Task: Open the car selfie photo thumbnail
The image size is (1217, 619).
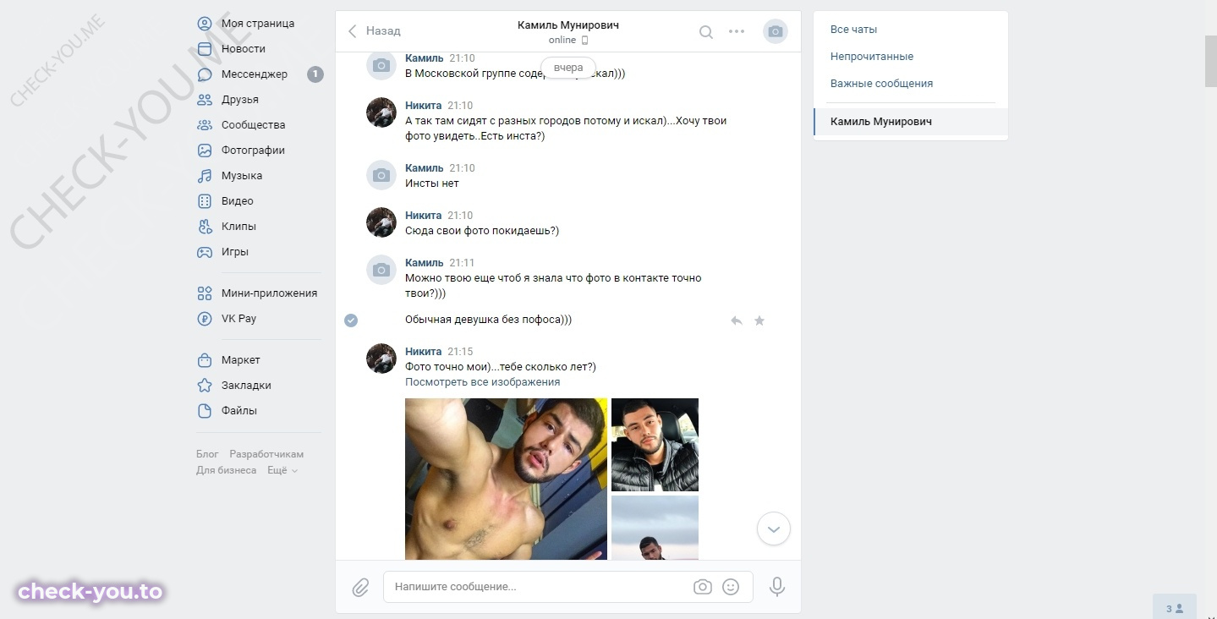Action: point(655,445)
